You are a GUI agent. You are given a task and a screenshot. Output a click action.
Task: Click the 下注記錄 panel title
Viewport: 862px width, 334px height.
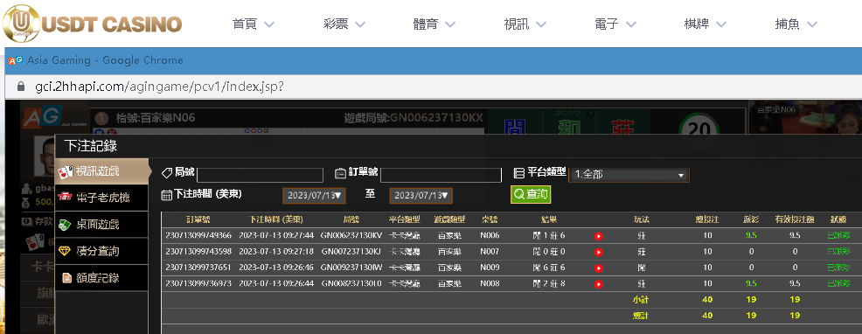point(91,146)
